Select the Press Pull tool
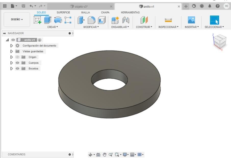The width and height of the screenshot is (231, 158). click(81, 20)
